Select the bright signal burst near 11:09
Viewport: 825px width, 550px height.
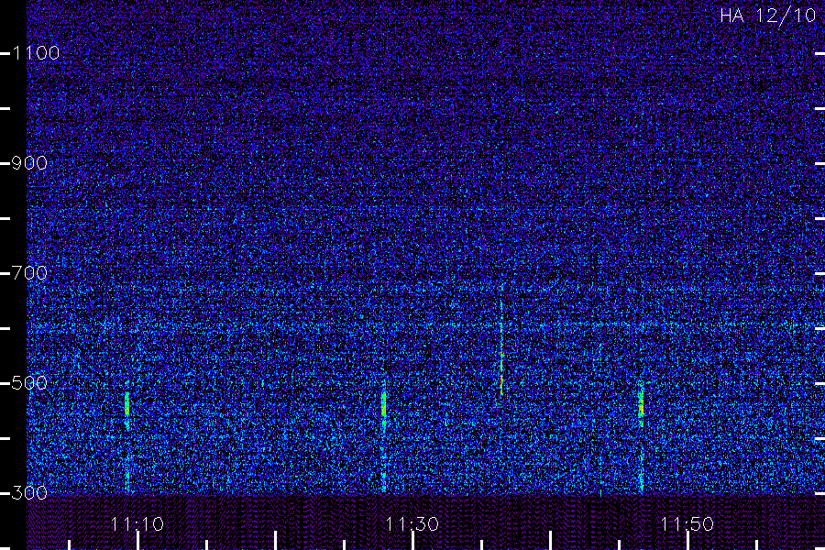click(126, 404)
